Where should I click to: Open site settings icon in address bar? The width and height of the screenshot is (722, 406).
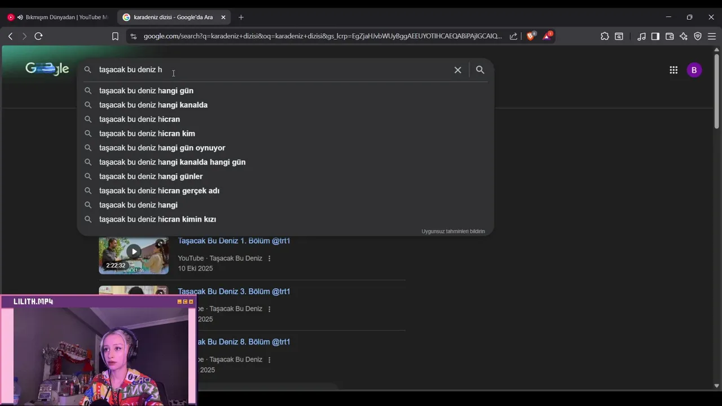(133, 36)
